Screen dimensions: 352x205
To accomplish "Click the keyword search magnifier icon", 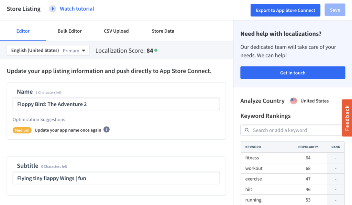I will (247, 130).
